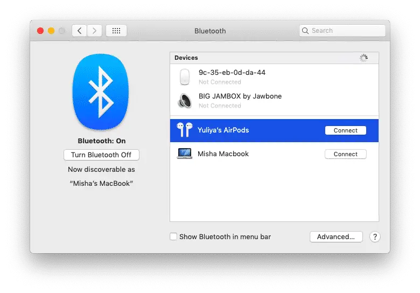Click the Misha Macbook laptop icon

[185, 154]
